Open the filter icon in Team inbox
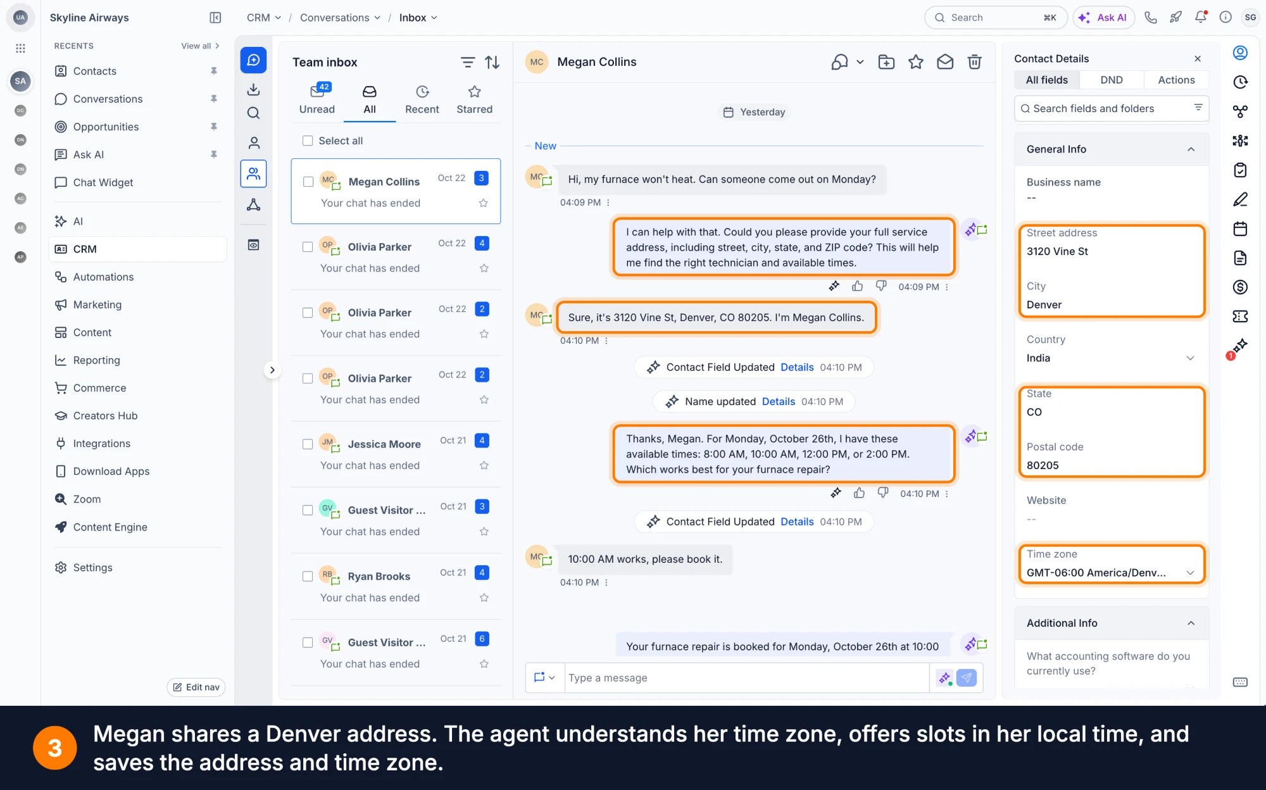The image size is (1266, 790). tap(467, 62)
